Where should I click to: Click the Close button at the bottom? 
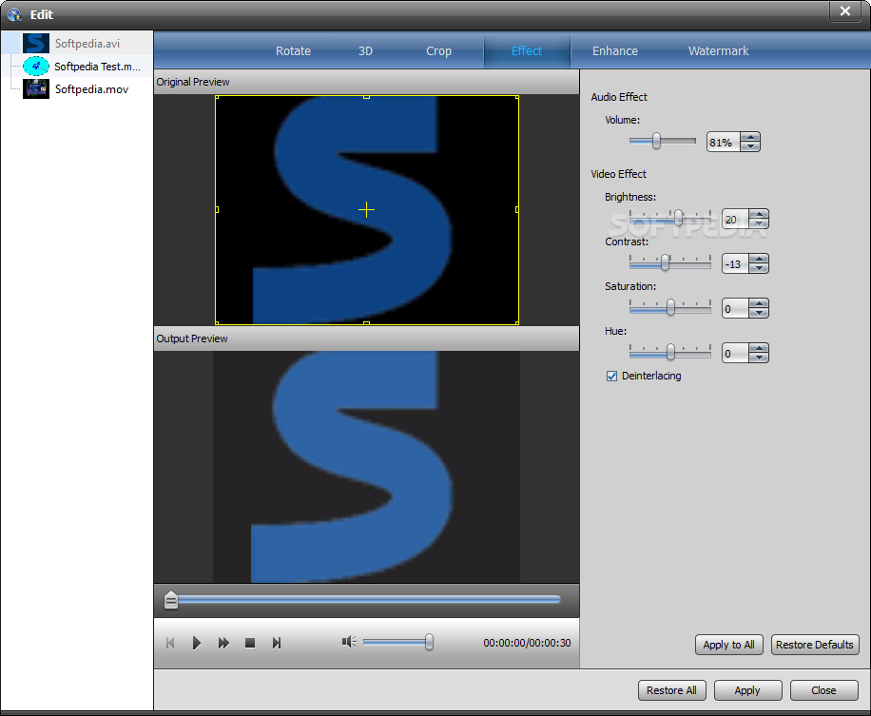click(x=823, y=690)
